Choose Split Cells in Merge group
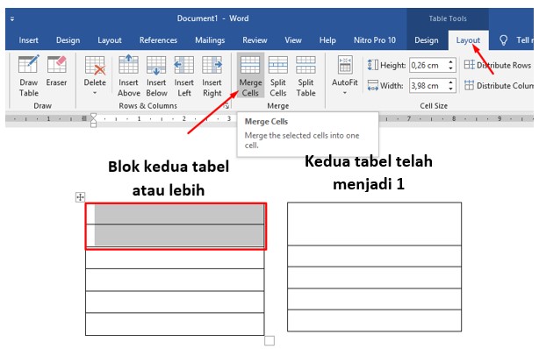The height and width of the screenshot is (349, 539). [277, 76]
